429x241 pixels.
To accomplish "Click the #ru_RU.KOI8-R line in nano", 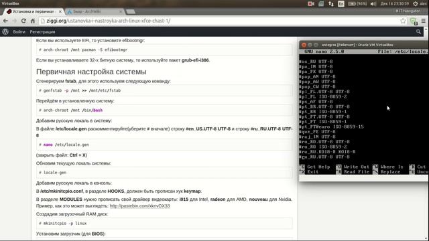I will [x=327, y=152].
